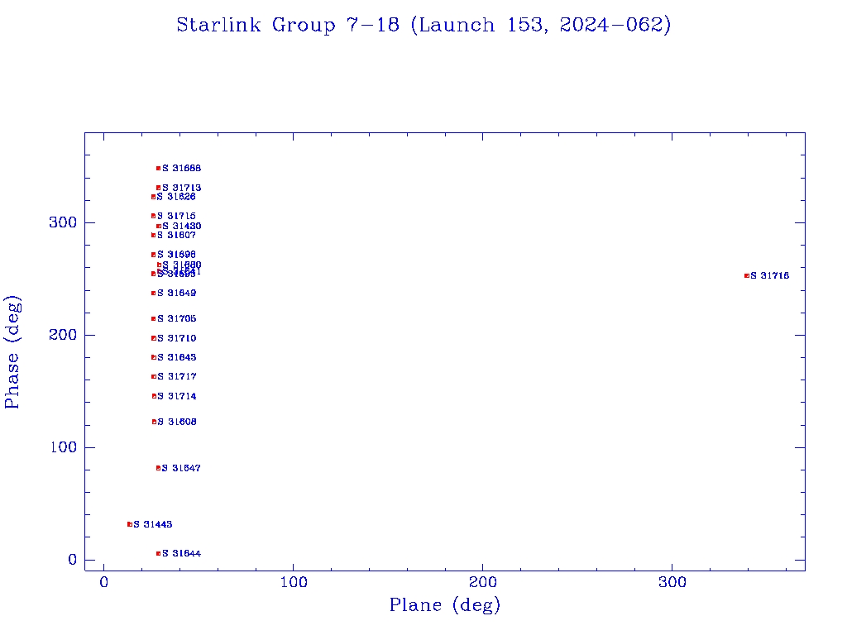Screen dimensions: 847x635
Task: Select the S 31644 satellite label
Action: point(181,553)
